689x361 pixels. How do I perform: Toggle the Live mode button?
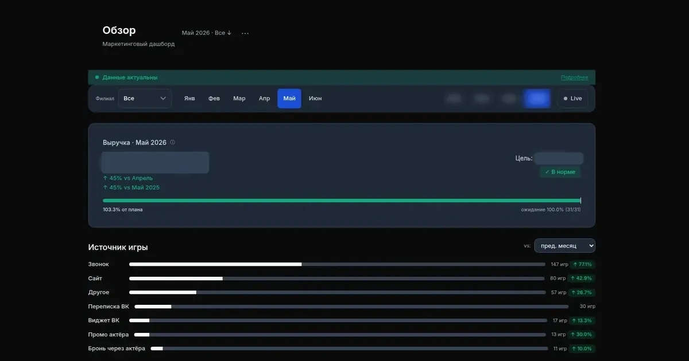(572, 99)
